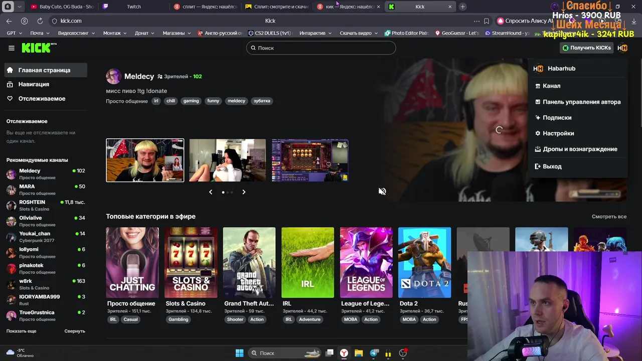Open tab group dropdown next to counter
This screenshot has width=642, height=361.
tap(19, 7)
